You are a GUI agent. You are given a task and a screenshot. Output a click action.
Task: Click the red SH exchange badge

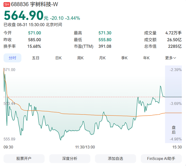click(7, 5)
